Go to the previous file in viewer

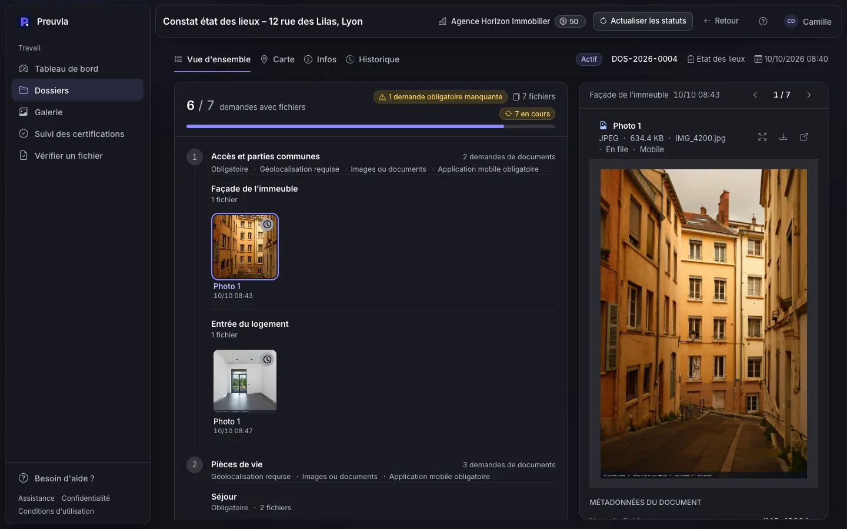pyautogui.click(x=755, y=95)
